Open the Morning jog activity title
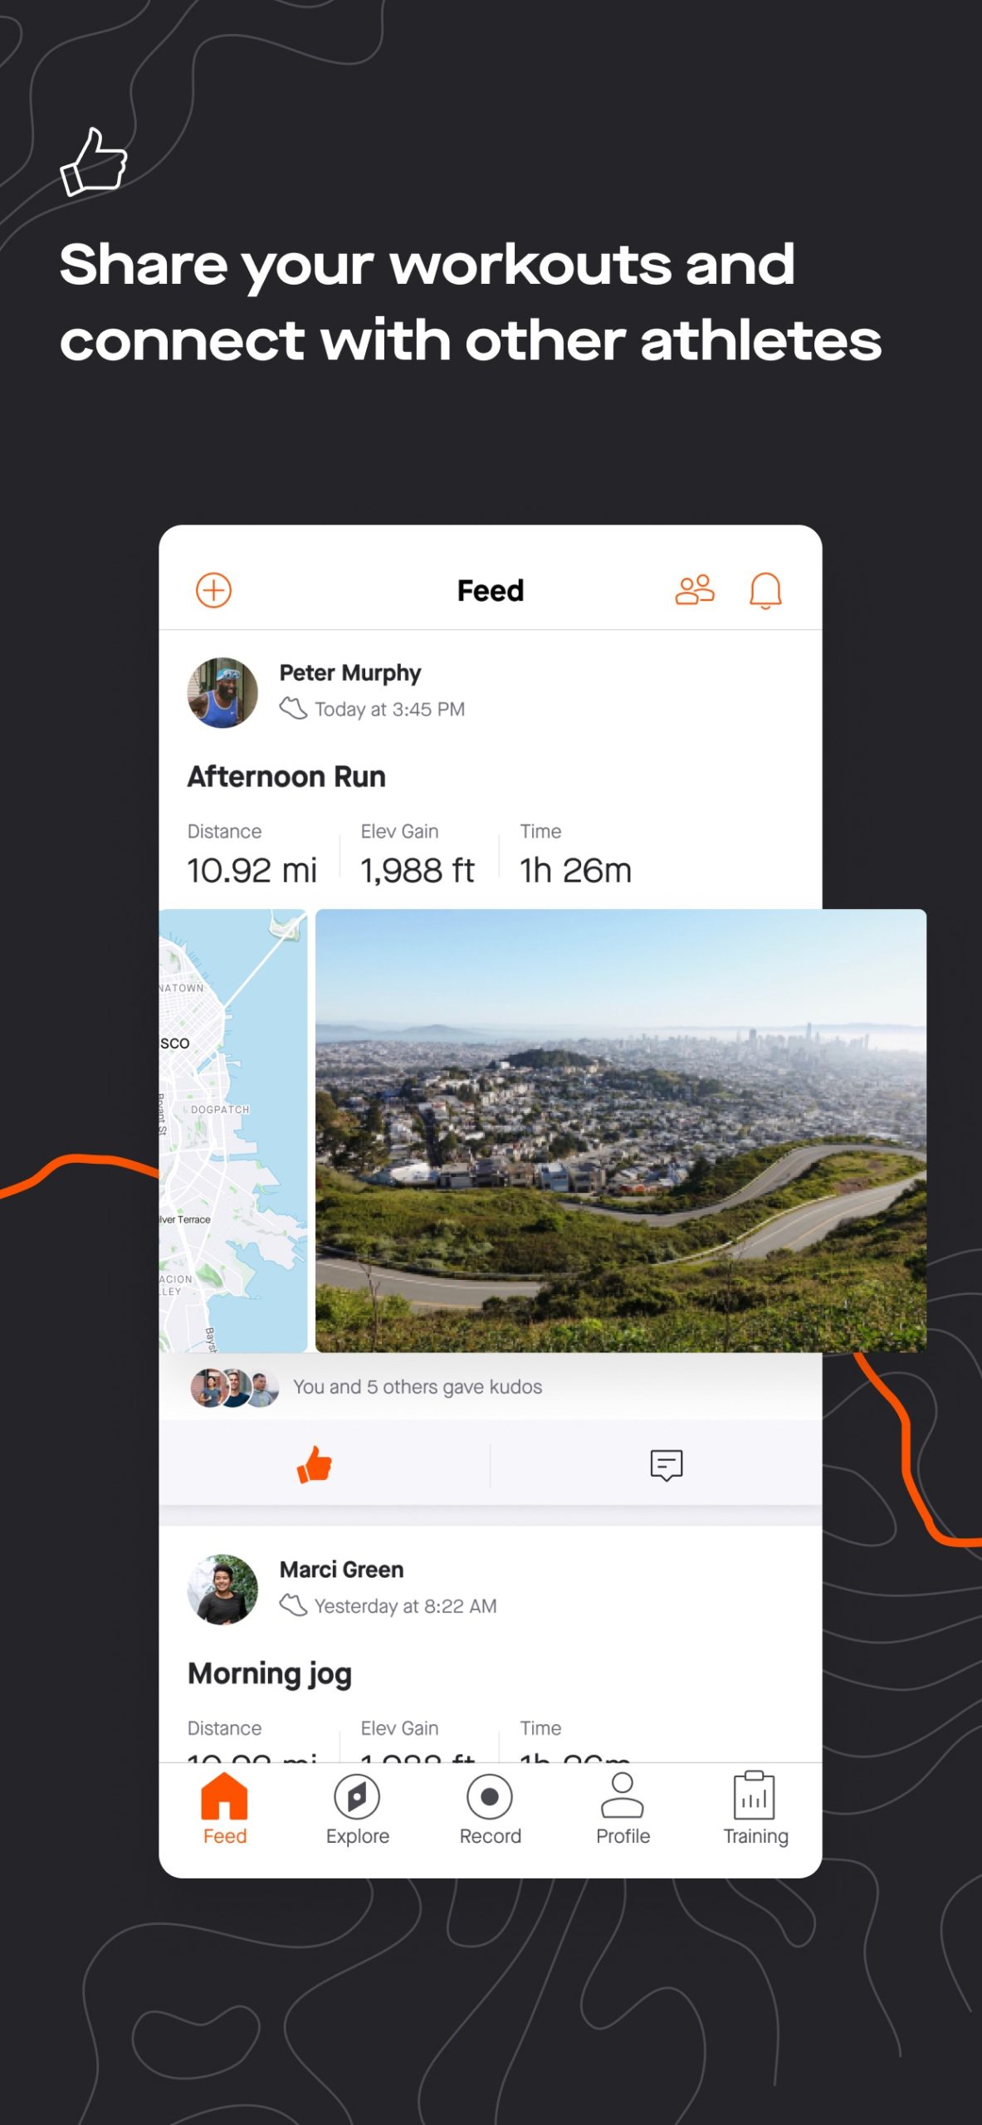The height and width of the screenshot is (2125, 982). click(270, 1673)
